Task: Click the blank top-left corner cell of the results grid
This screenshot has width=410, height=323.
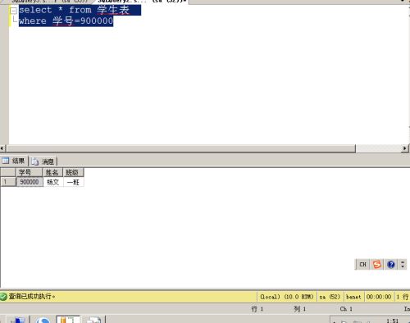Action: point(8,172)
